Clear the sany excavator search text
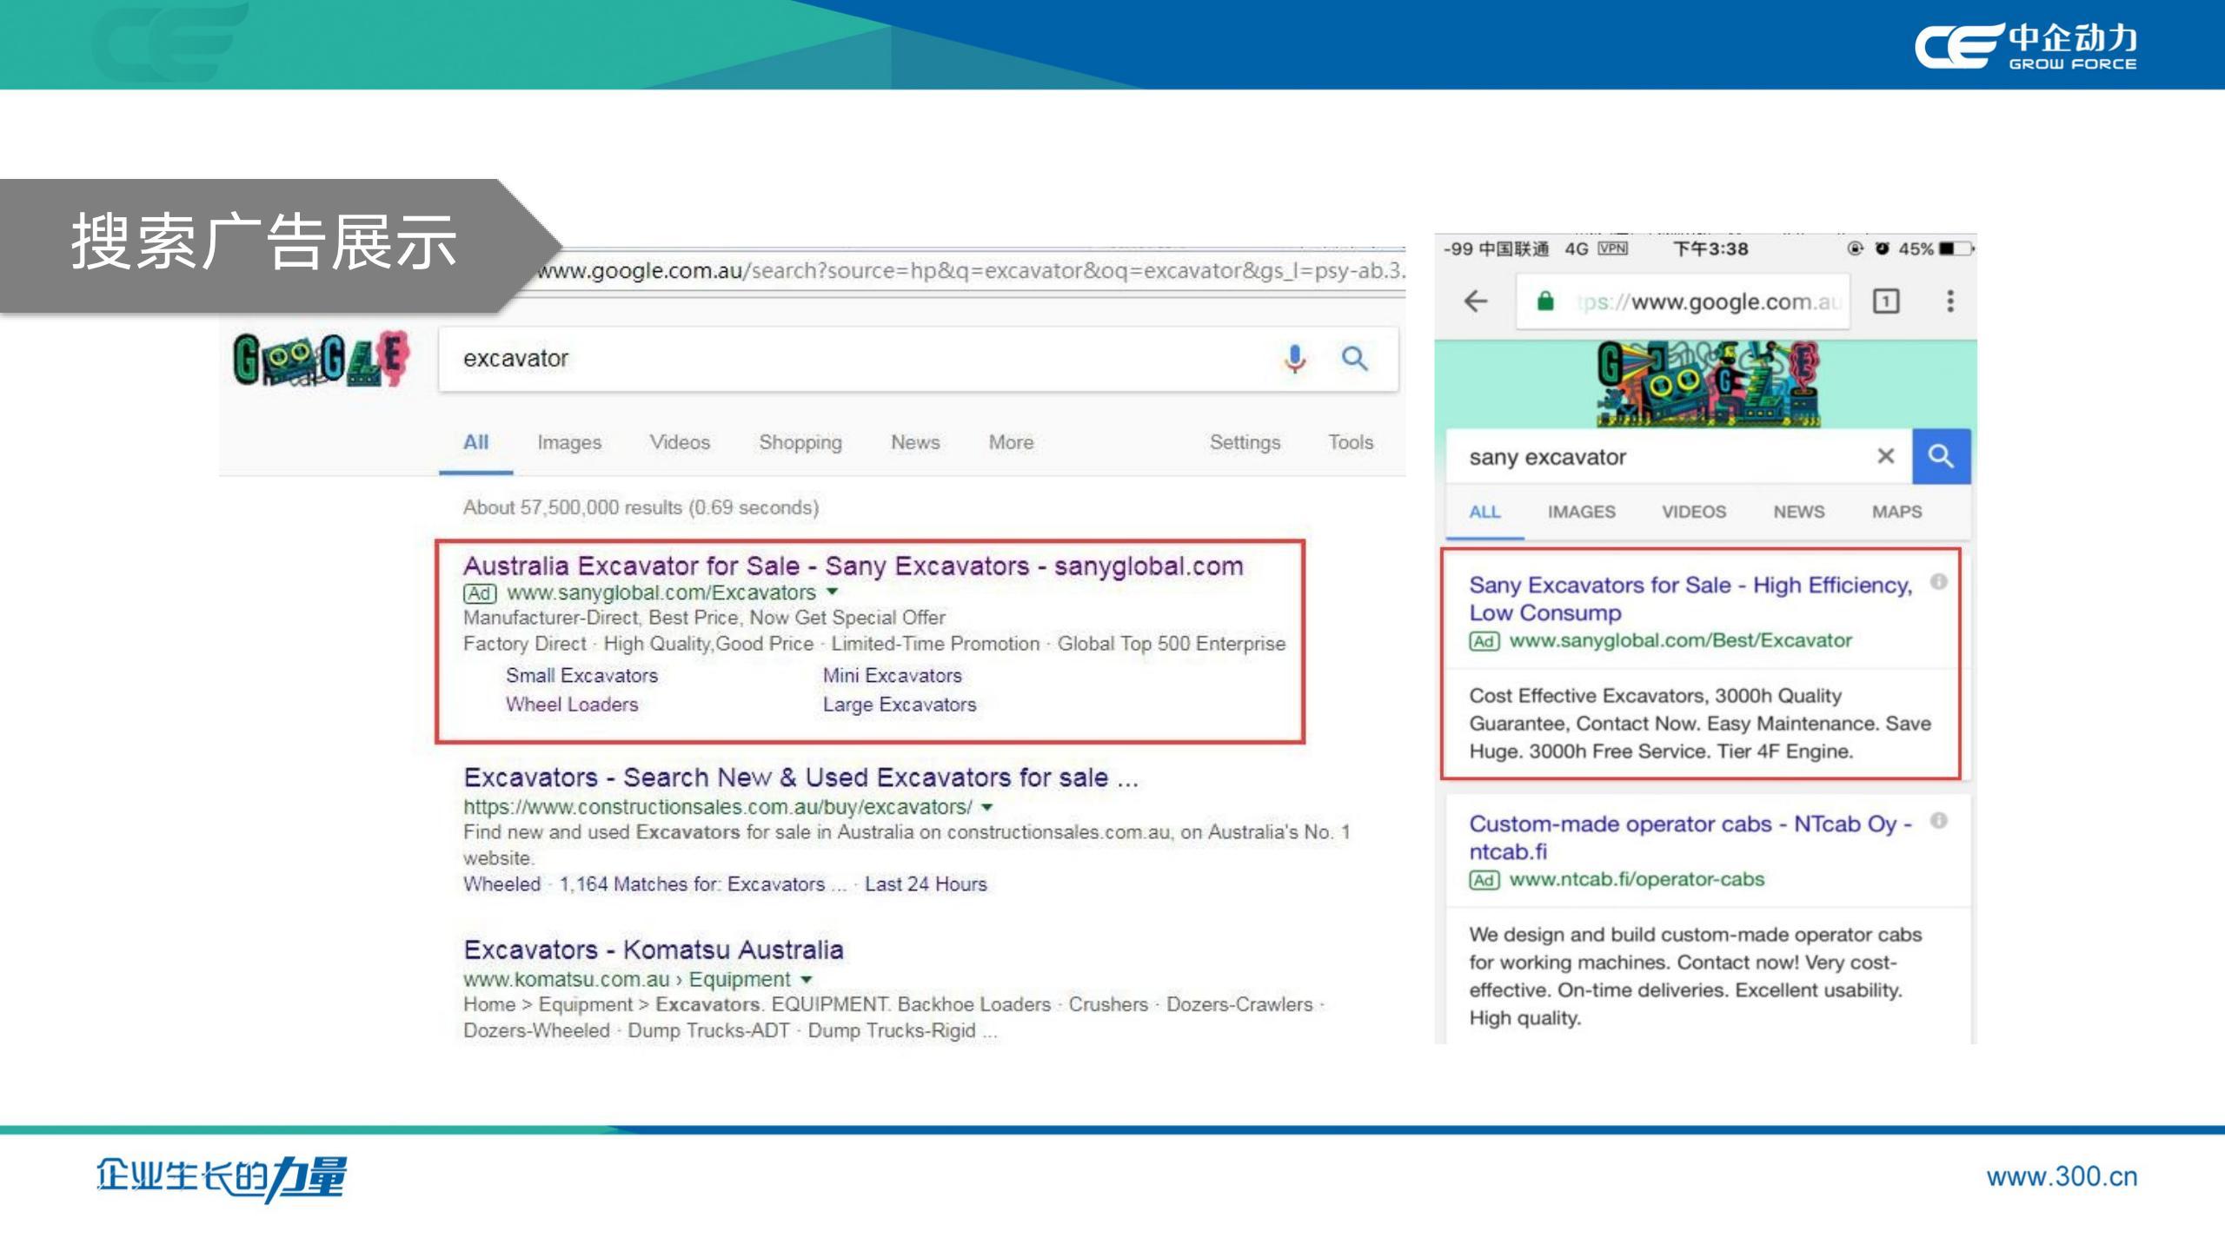Viewport: 2225px width, 1251px height. coord(1885,456)
